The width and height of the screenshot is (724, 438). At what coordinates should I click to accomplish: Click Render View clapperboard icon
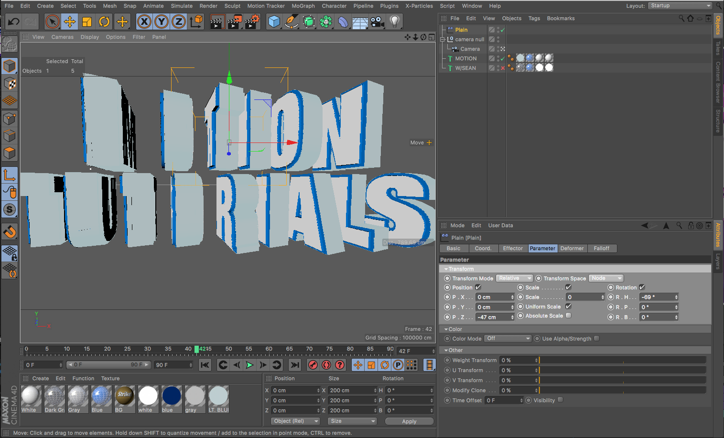click(x=217, y=22)
